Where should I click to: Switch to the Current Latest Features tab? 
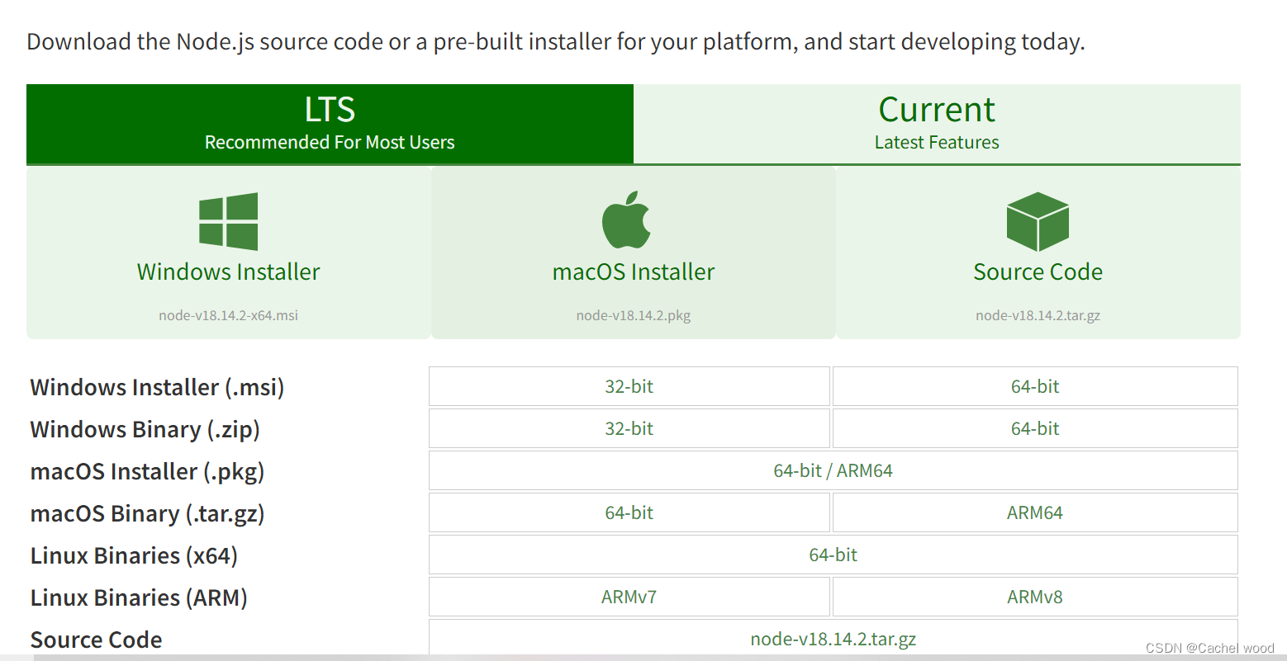pyautogui.click(x=937, y=124)
